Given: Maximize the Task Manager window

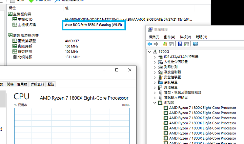Looking at the screenshot, I should pos(117,70).
